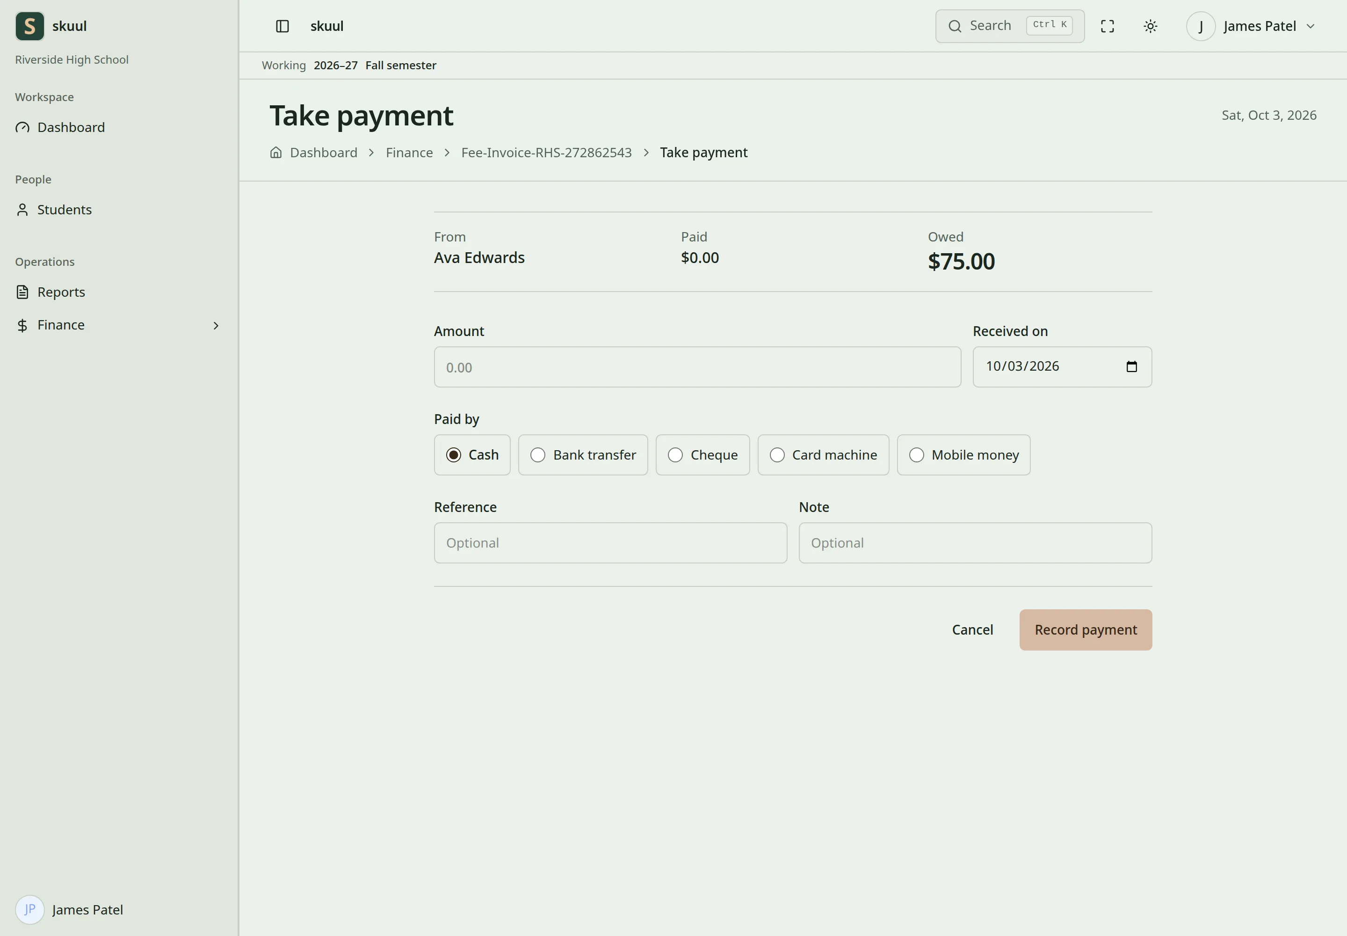The width and height of the screenshot is (1347, 936).
Task: Click the Cancel button
Action: coord(972,630)
